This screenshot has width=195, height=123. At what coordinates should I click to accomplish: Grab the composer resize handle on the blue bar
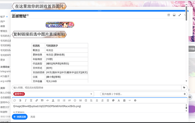coord(99,11)
